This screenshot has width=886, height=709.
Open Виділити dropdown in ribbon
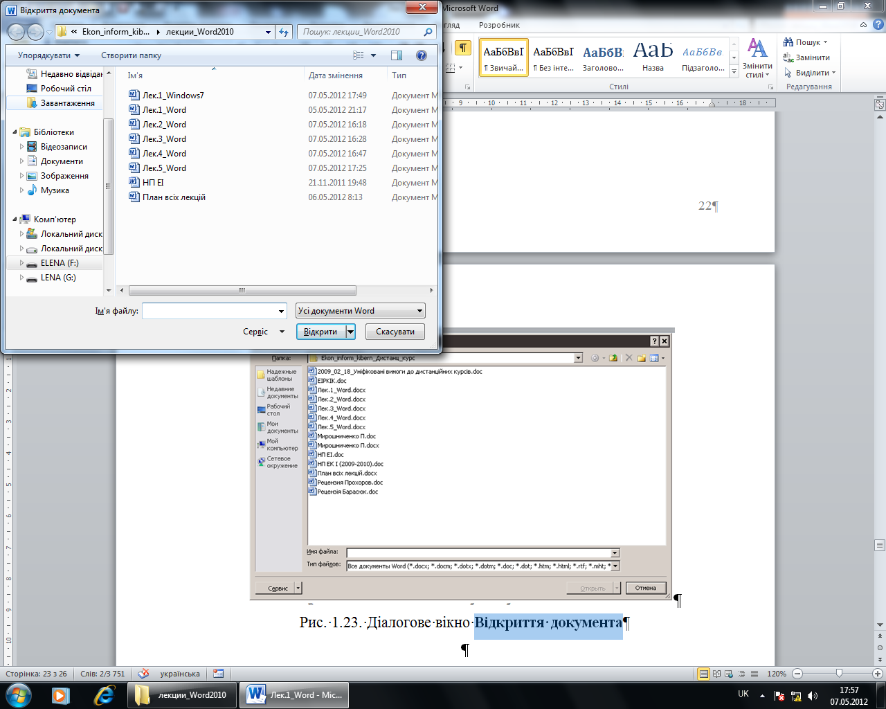[810, 73]
